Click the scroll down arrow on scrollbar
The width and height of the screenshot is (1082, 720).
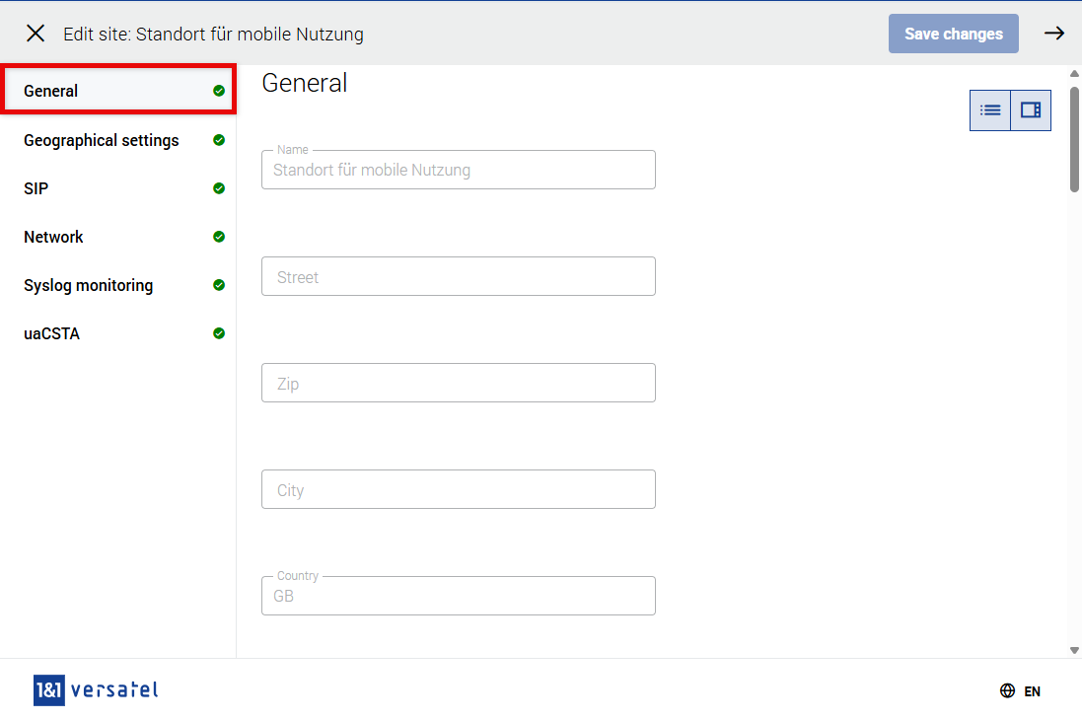pos(1074,650)
